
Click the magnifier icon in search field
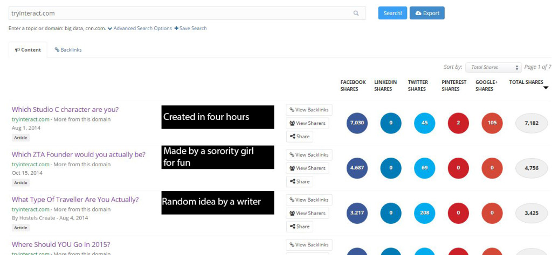point(356,13)
